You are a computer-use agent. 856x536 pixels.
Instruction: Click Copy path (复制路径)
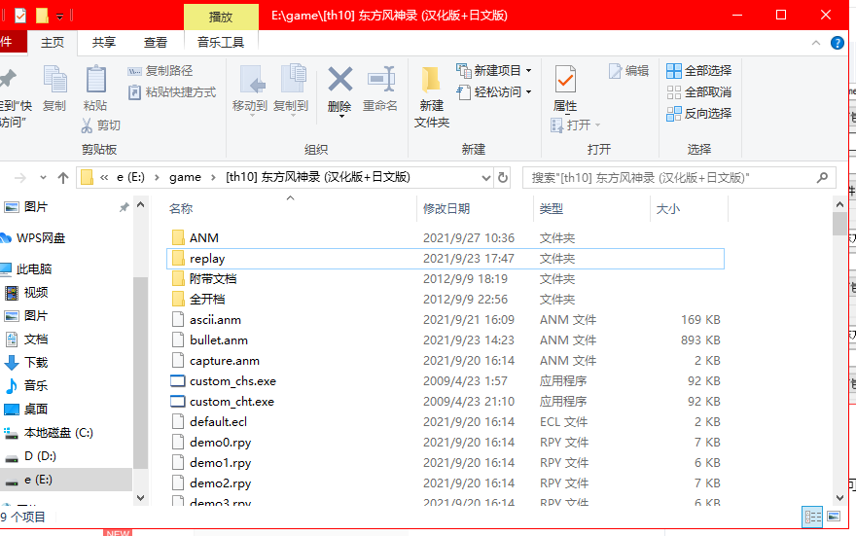(160, 71)
